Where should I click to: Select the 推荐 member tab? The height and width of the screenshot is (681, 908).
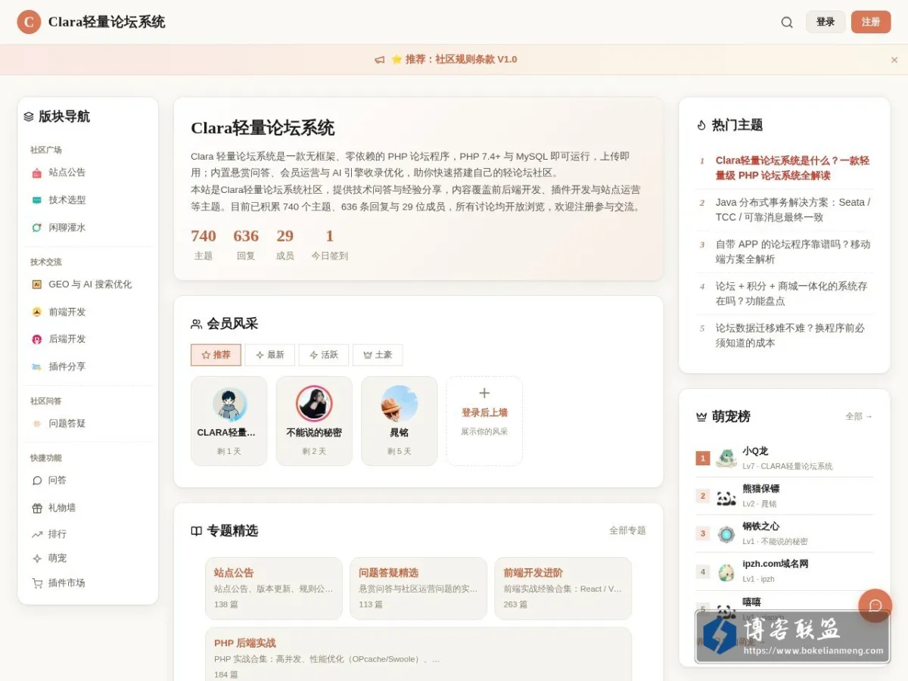[x=216, y=355]
